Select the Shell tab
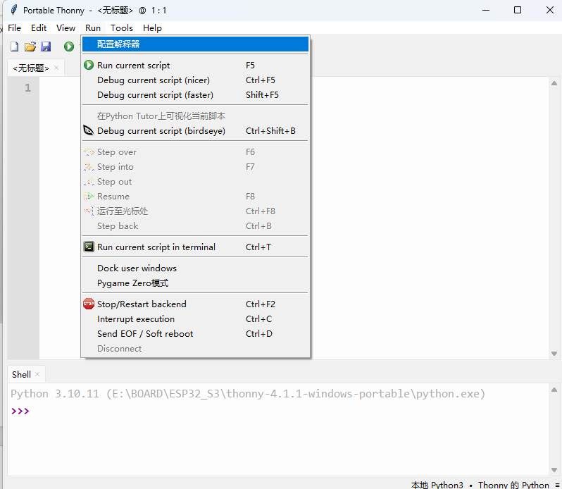This screenshot has width=562, height=489. click(21, 375)
